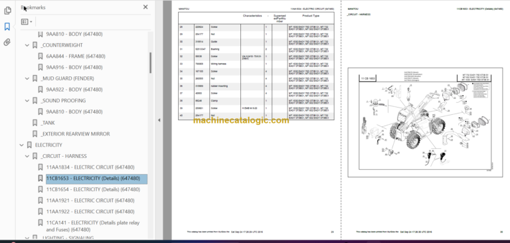Select the Bookmarks panel icon
Viewport: 510px width, 243px height.
(7, 27)
